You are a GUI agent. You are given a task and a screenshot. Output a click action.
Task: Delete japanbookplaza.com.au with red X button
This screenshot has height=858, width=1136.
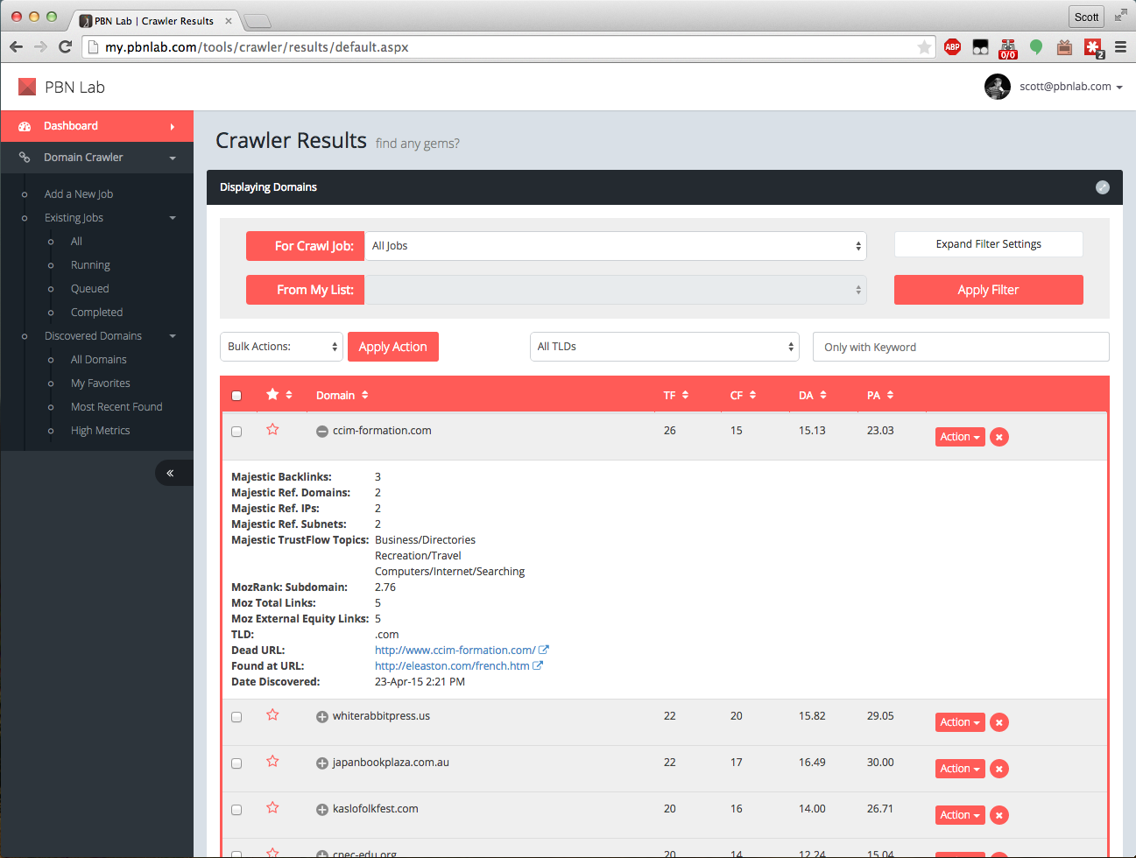click(x=999, y=769)
